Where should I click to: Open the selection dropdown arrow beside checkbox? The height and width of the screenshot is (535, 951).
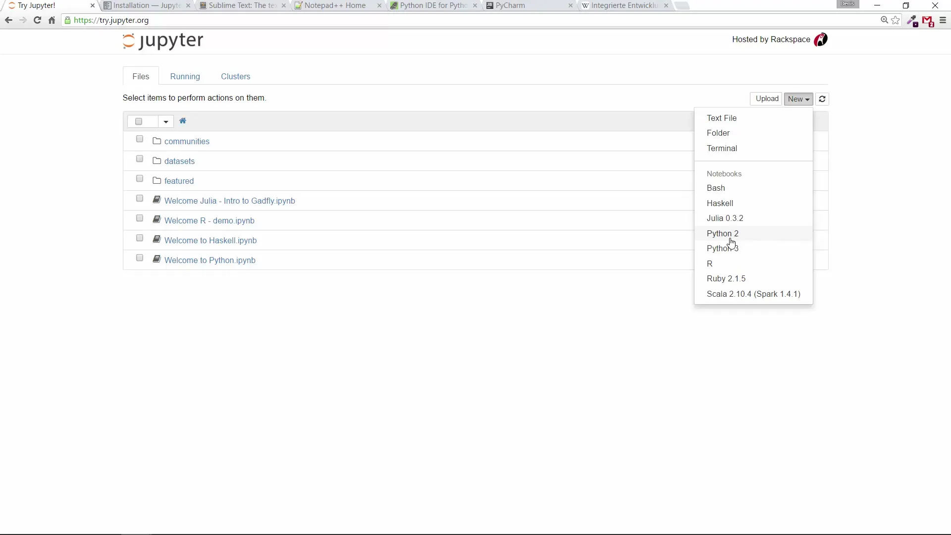166,121
